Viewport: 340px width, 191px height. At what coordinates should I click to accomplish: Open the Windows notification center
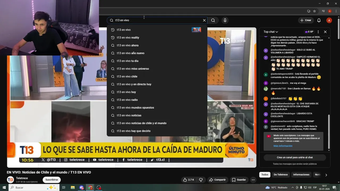(x=334, y=188)
